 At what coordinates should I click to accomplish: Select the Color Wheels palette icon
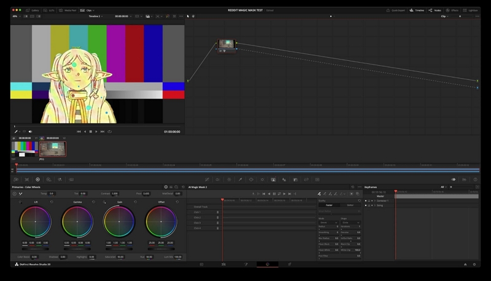click(x=37, y=180)
